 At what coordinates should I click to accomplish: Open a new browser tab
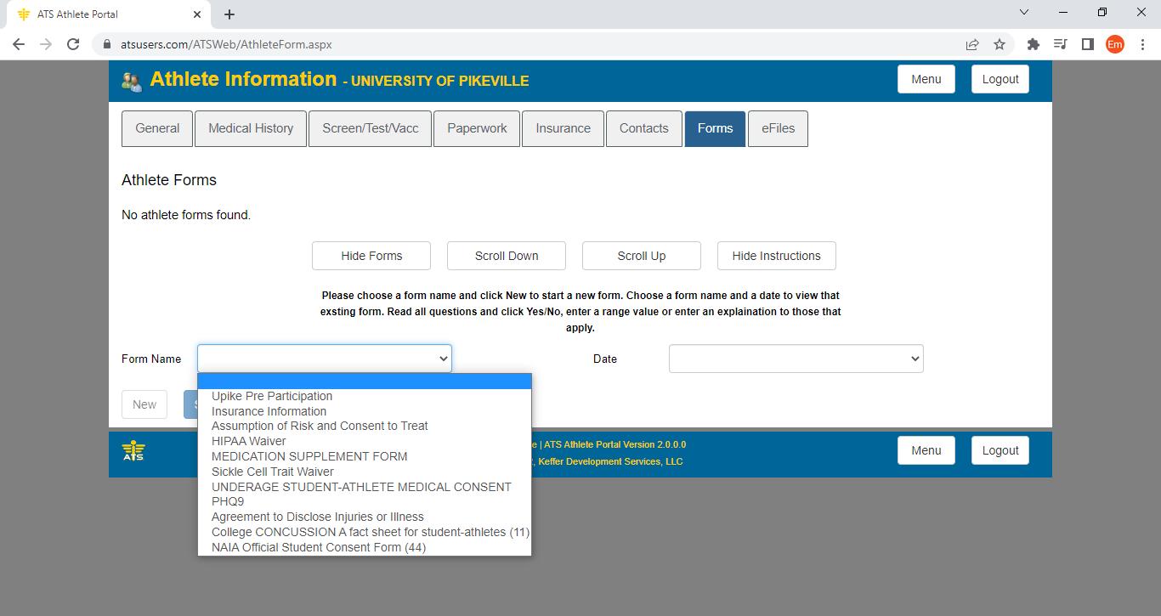[x=229, y=14]
